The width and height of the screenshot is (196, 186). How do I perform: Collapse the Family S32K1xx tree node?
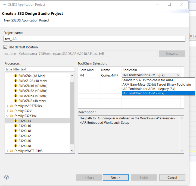point(7,116)
